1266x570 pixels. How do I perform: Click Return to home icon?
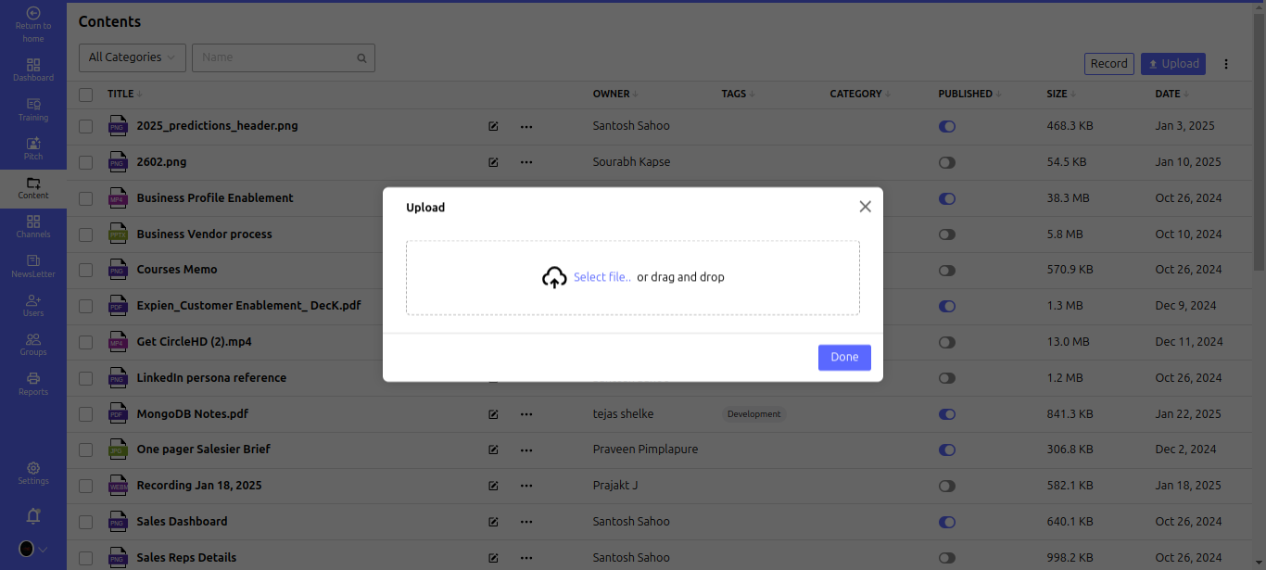(x=33, y=14)
